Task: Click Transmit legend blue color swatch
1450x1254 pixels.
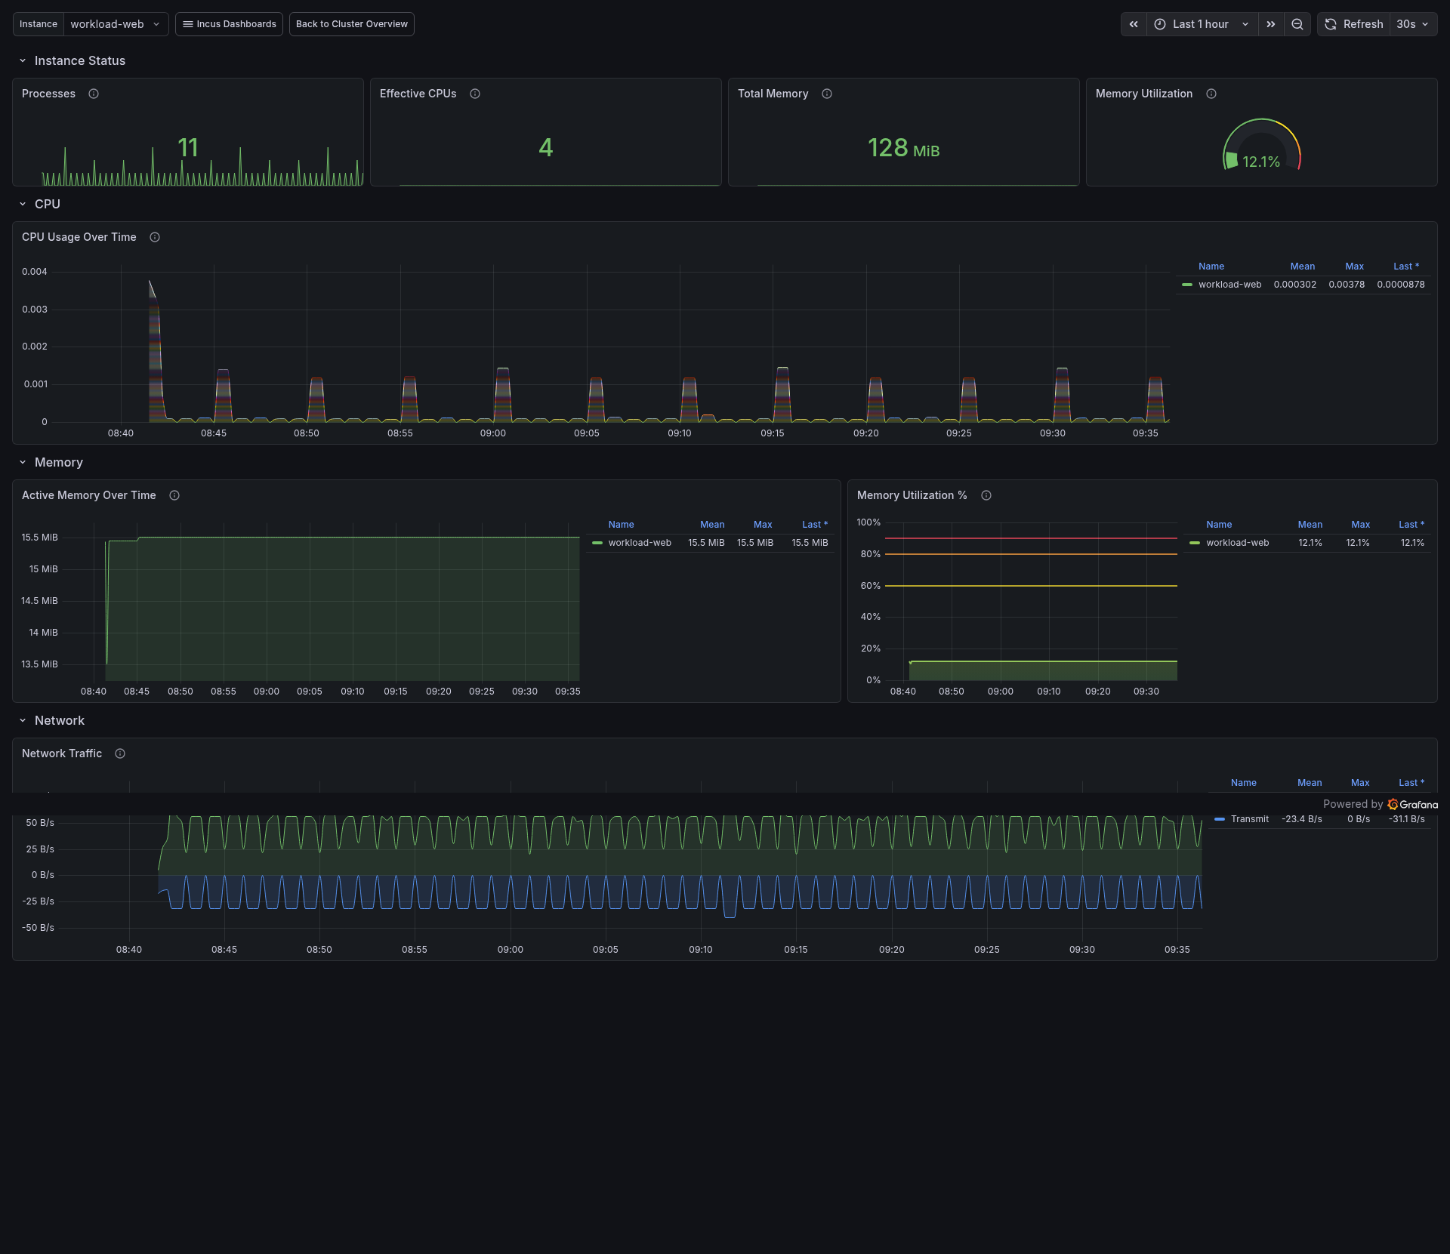Action: click(x=1220, y=819)
